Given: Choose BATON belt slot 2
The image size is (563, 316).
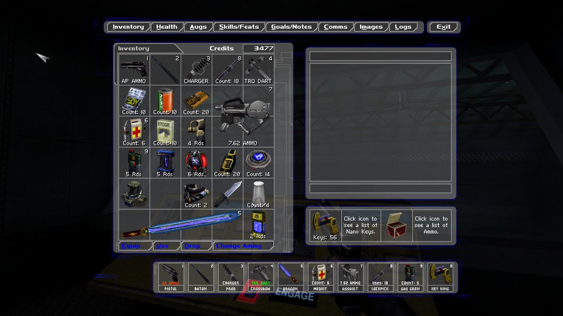Looking at the screenshot, I should click(200, 277).
